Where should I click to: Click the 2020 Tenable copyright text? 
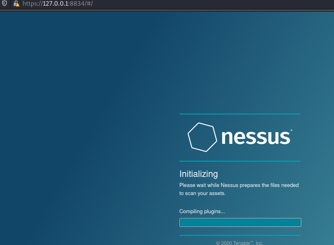(240, 243)
